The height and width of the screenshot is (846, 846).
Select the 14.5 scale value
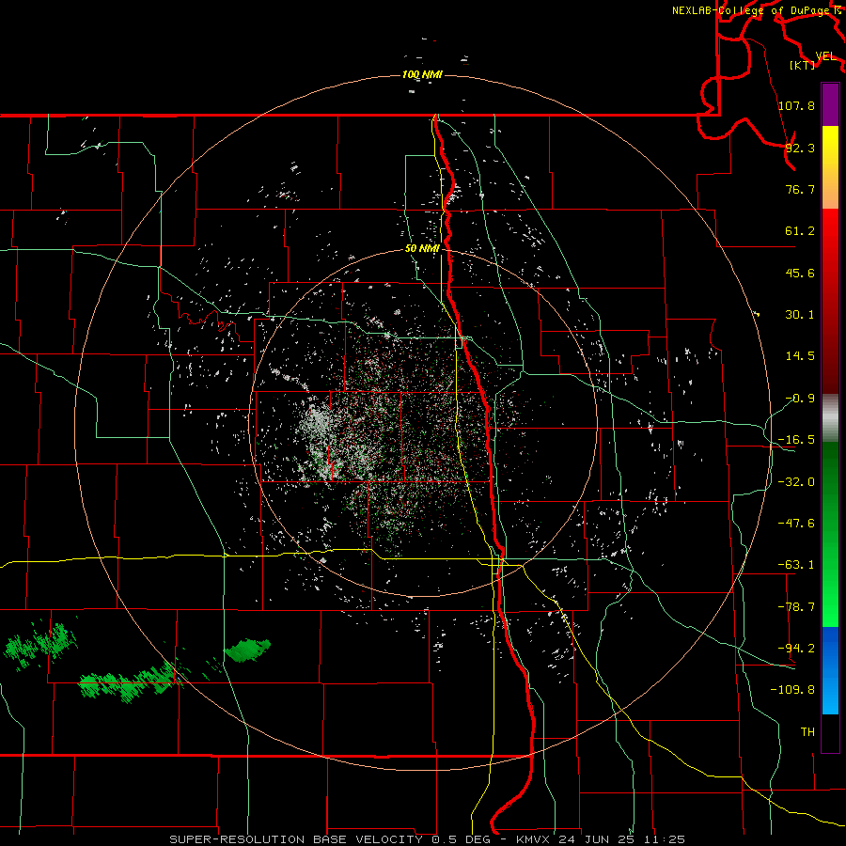tap(800, 356)
